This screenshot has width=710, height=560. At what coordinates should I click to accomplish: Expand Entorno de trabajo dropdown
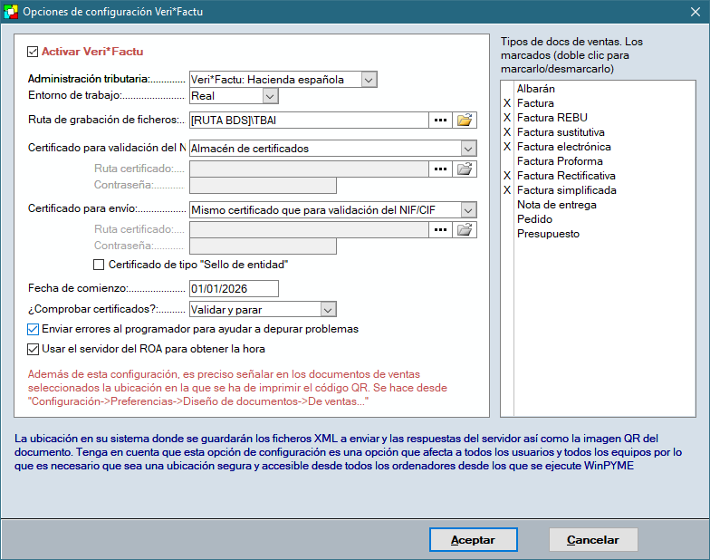point(269,95)
